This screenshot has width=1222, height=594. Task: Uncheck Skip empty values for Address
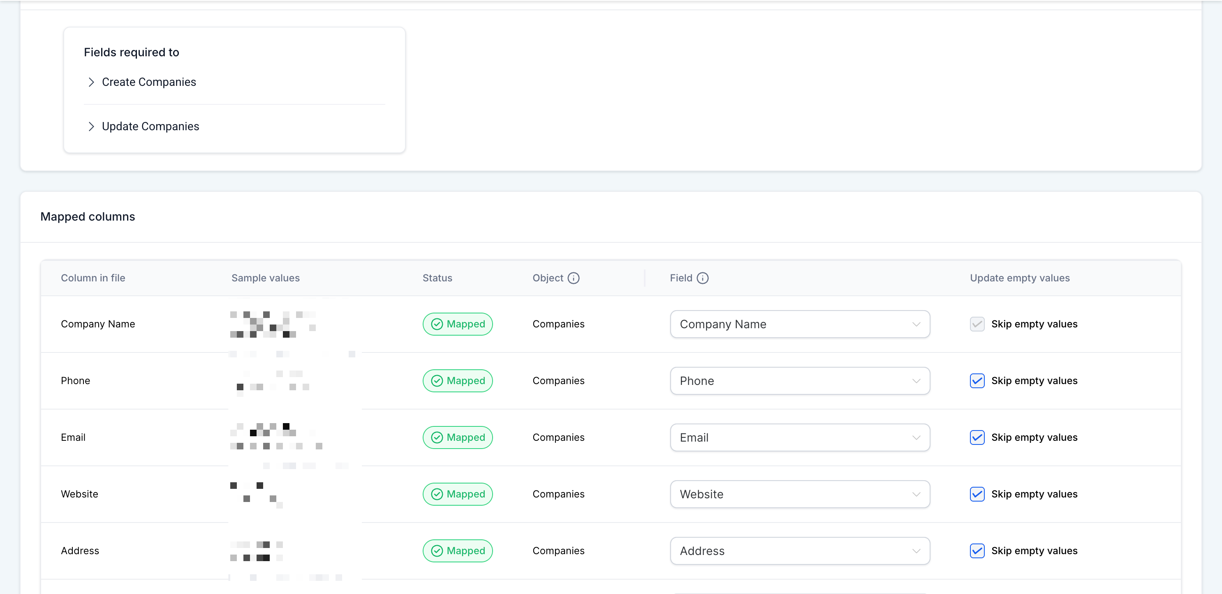[x=977, y=551]
